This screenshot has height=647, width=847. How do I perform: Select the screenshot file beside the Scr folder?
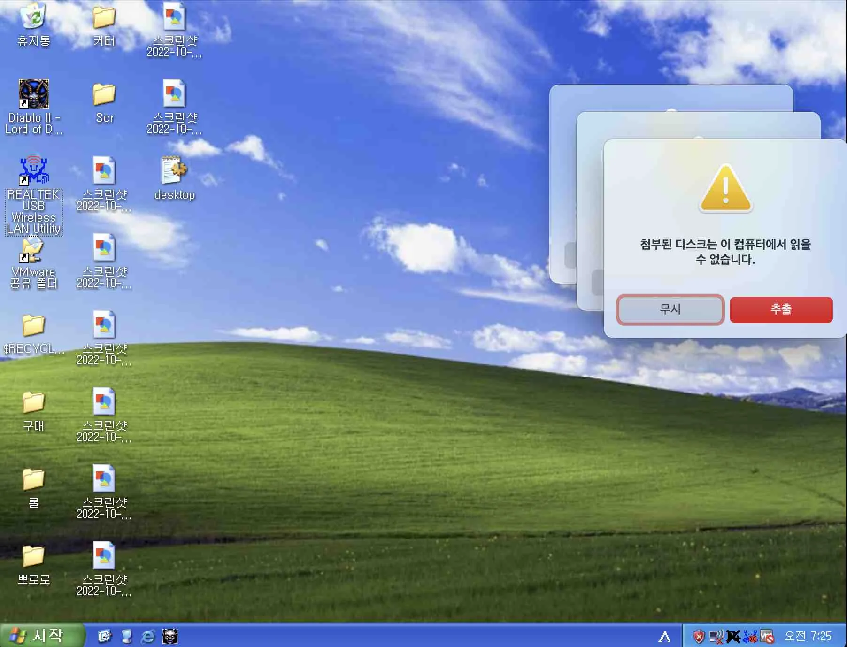coord(174,107)
